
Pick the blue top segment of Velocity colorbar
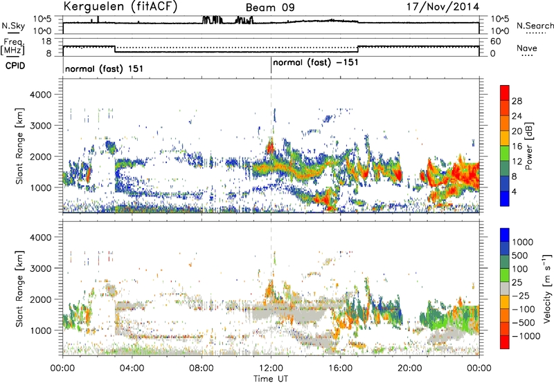click(x=505, y=235)
